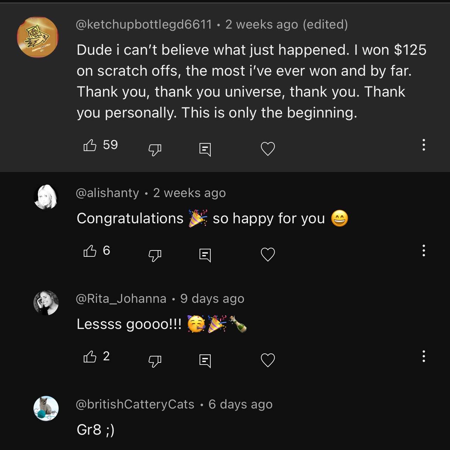Dislike Rita_Johanna's reply
450x450 pixels.
pos(155,361)
